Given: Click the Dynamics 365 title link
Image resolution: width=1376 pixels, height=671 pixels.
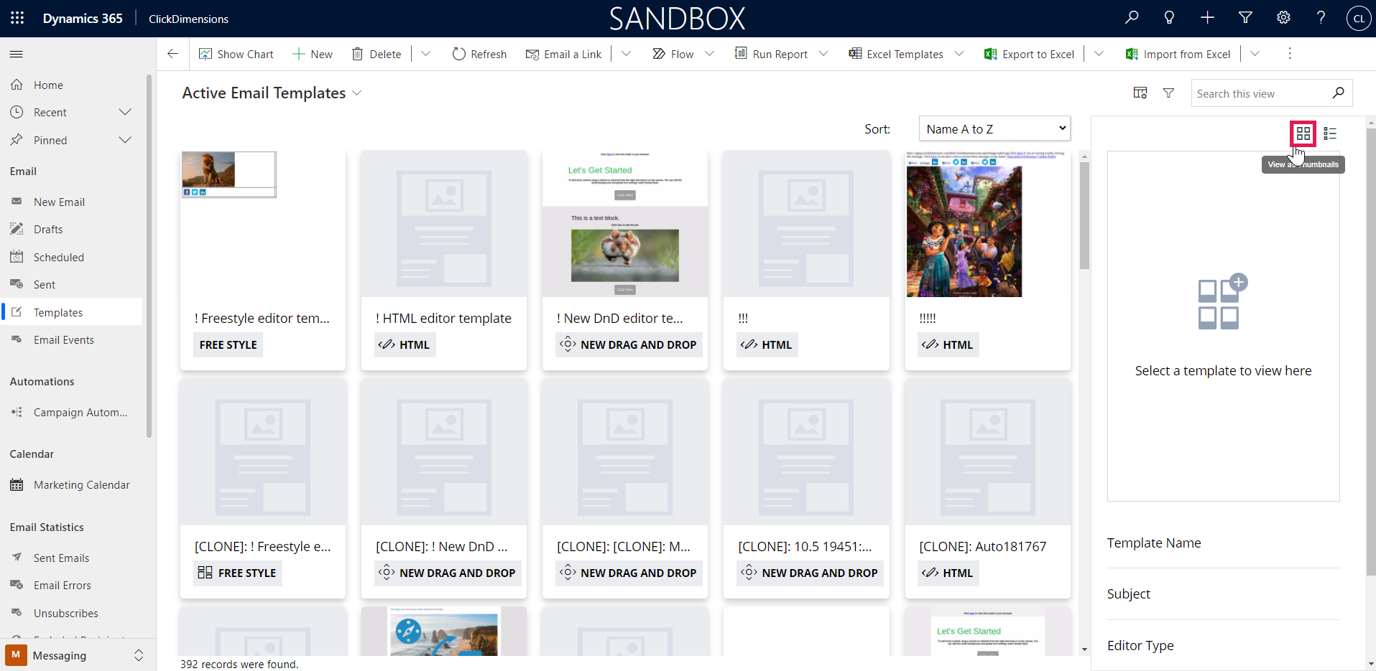Looking at the screenshot, I should [x=83, y=18].
